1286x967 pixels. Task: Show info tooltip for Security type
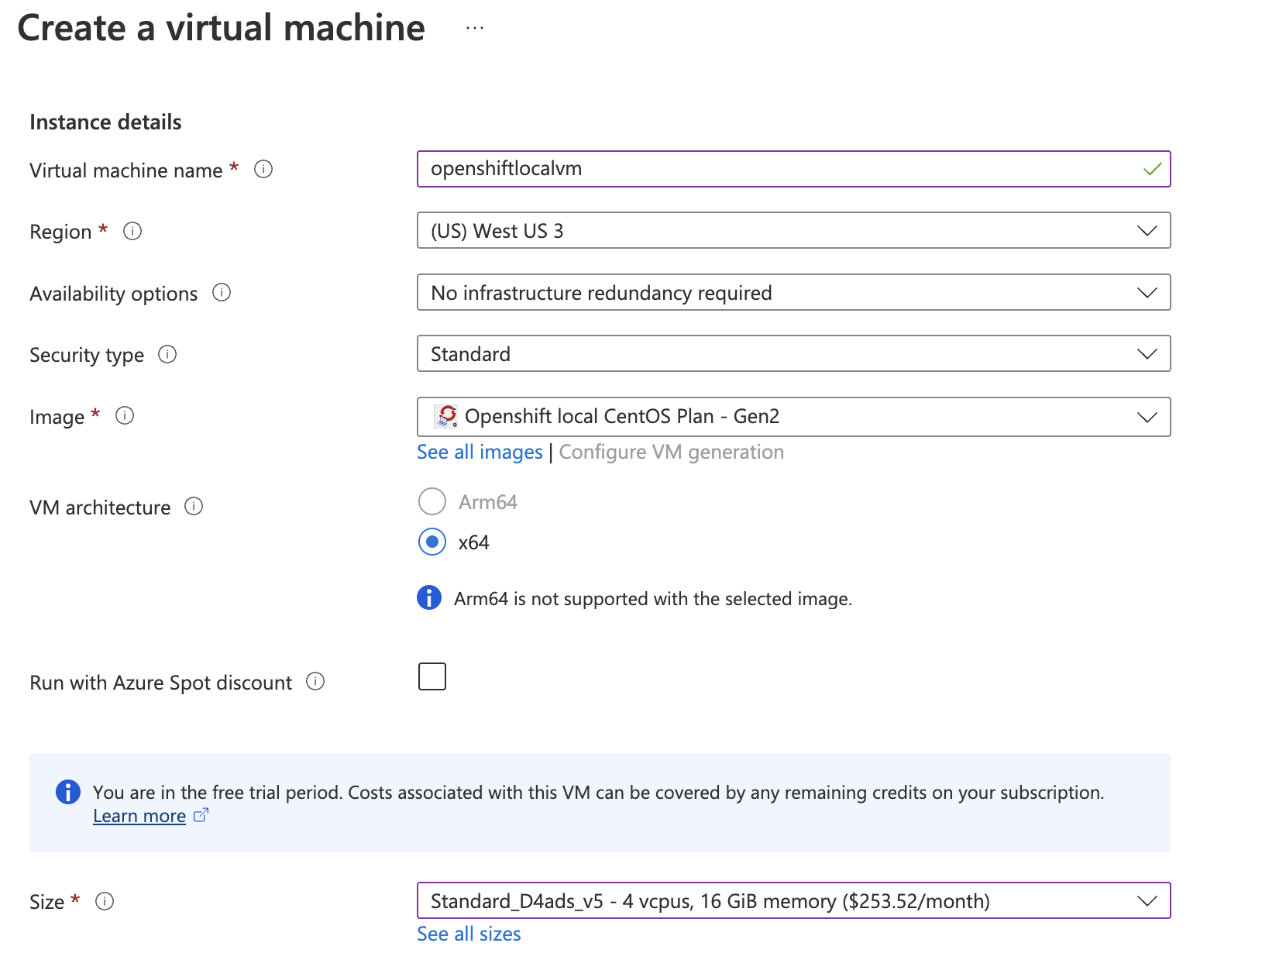167,354
